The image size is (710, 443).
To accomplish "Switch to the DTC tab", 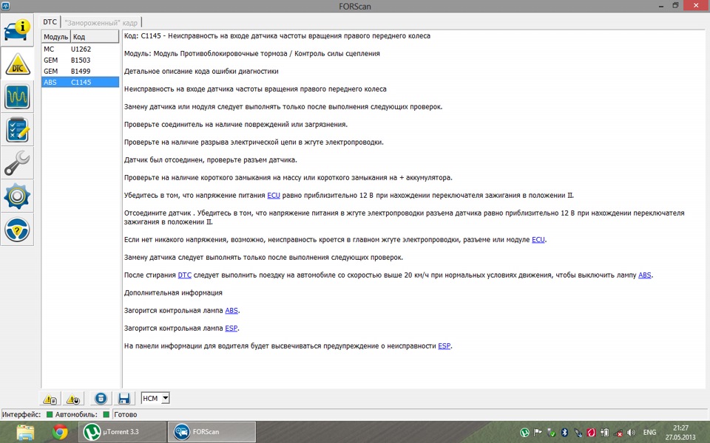I will click(50, 21).
